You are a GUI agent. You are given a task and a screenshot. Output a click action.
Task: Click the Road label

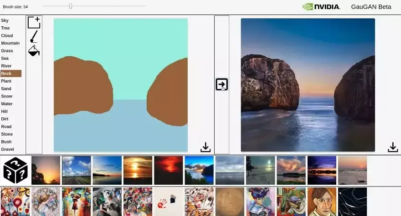6,126
